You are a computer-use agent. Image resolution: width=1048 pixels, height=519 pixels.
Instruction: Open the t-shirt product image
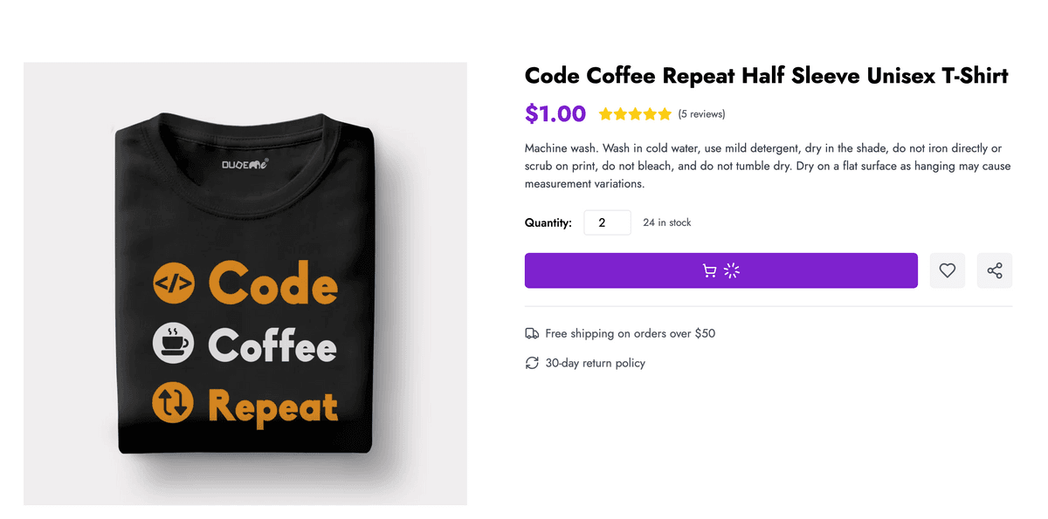[x=245, y=283]
